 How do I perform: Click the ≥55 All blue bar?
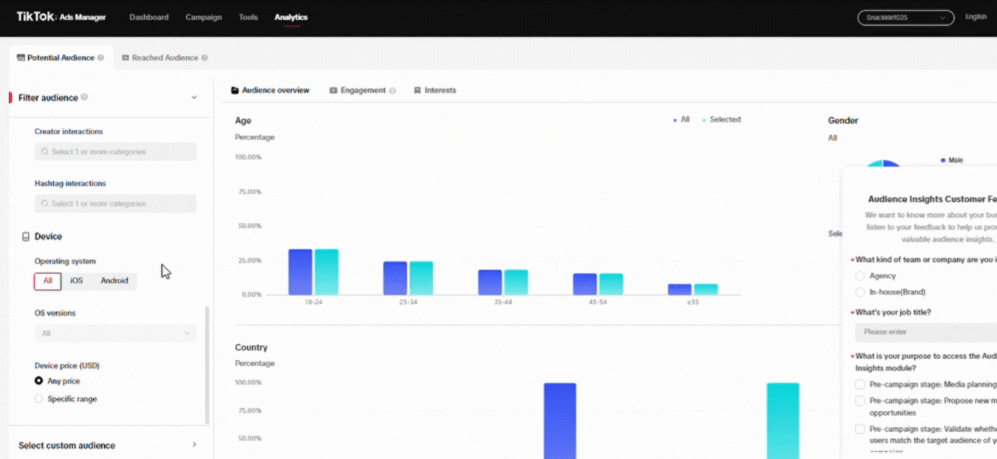679,289
